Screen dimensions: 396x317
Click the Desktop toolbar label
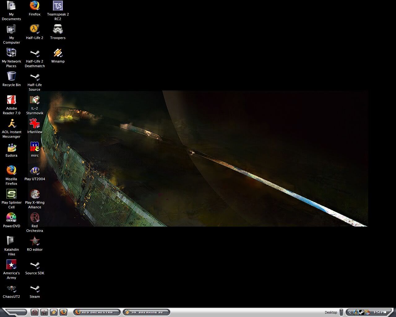[x=331, y=312]
